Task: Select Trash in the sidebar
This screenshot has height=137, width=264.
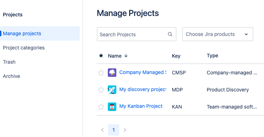Action: click(x=9, y=62)
